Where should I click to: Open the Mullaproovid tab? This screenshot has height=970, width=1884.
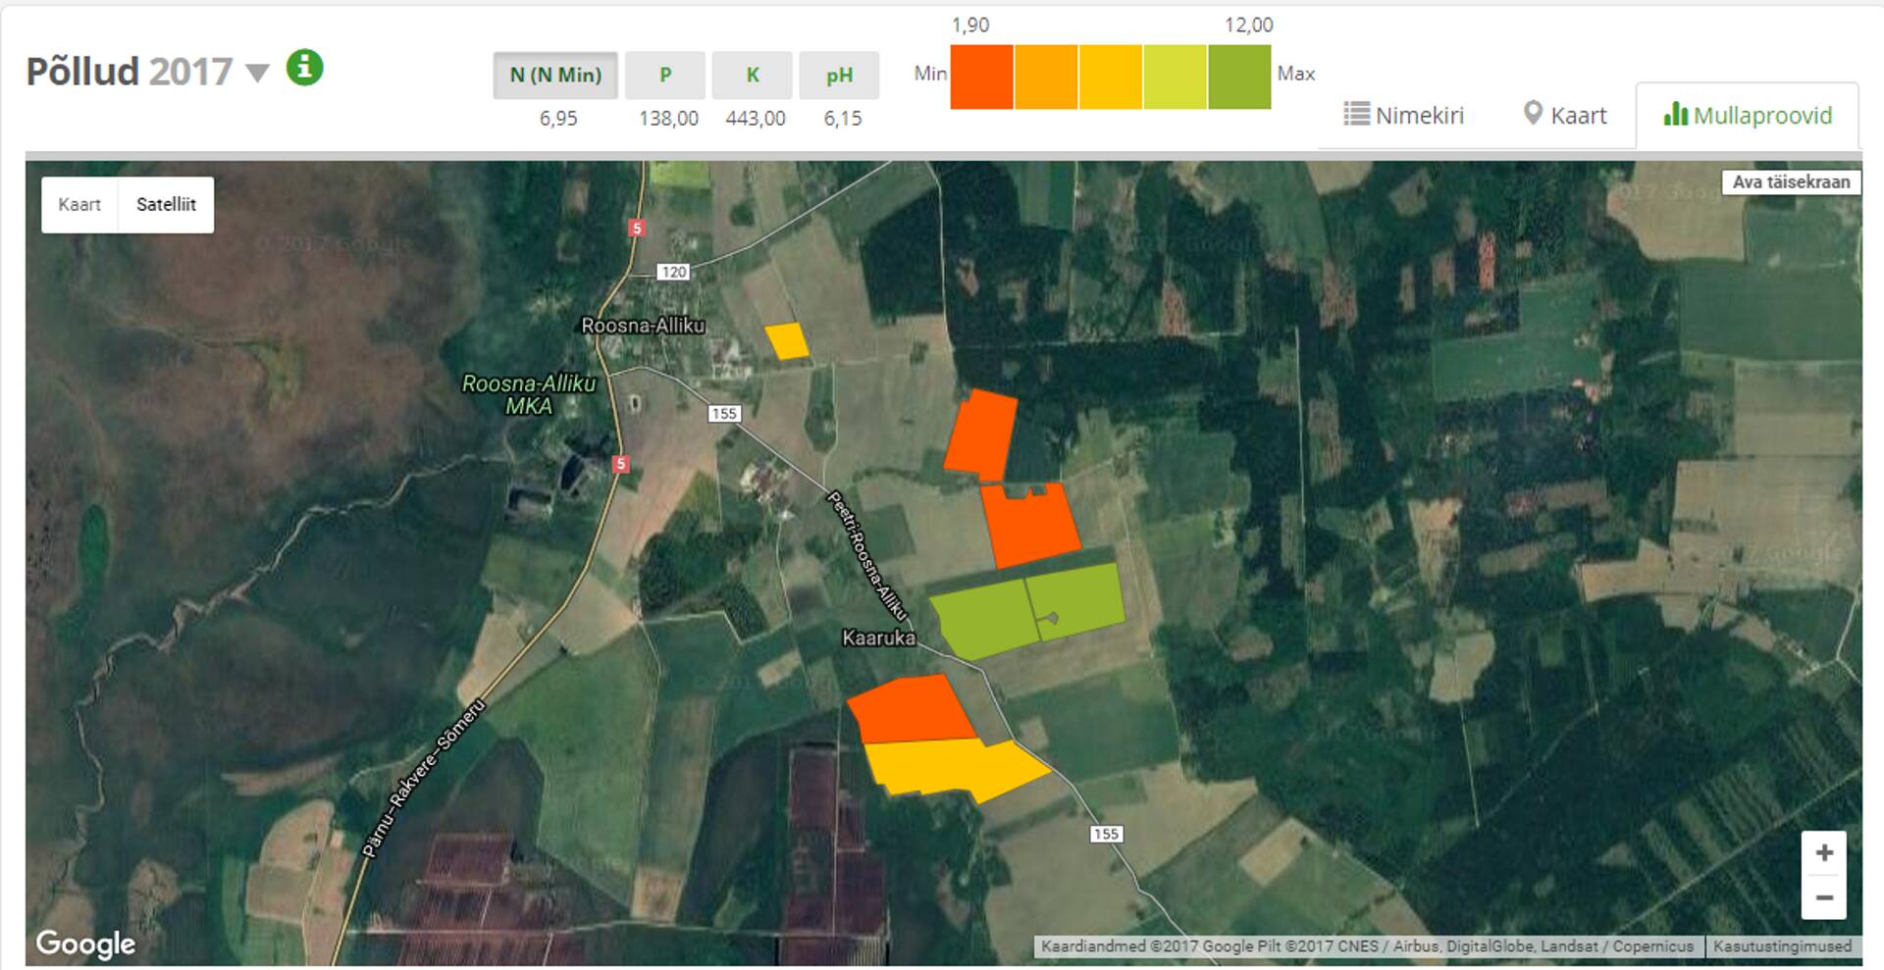point(1748,116)
